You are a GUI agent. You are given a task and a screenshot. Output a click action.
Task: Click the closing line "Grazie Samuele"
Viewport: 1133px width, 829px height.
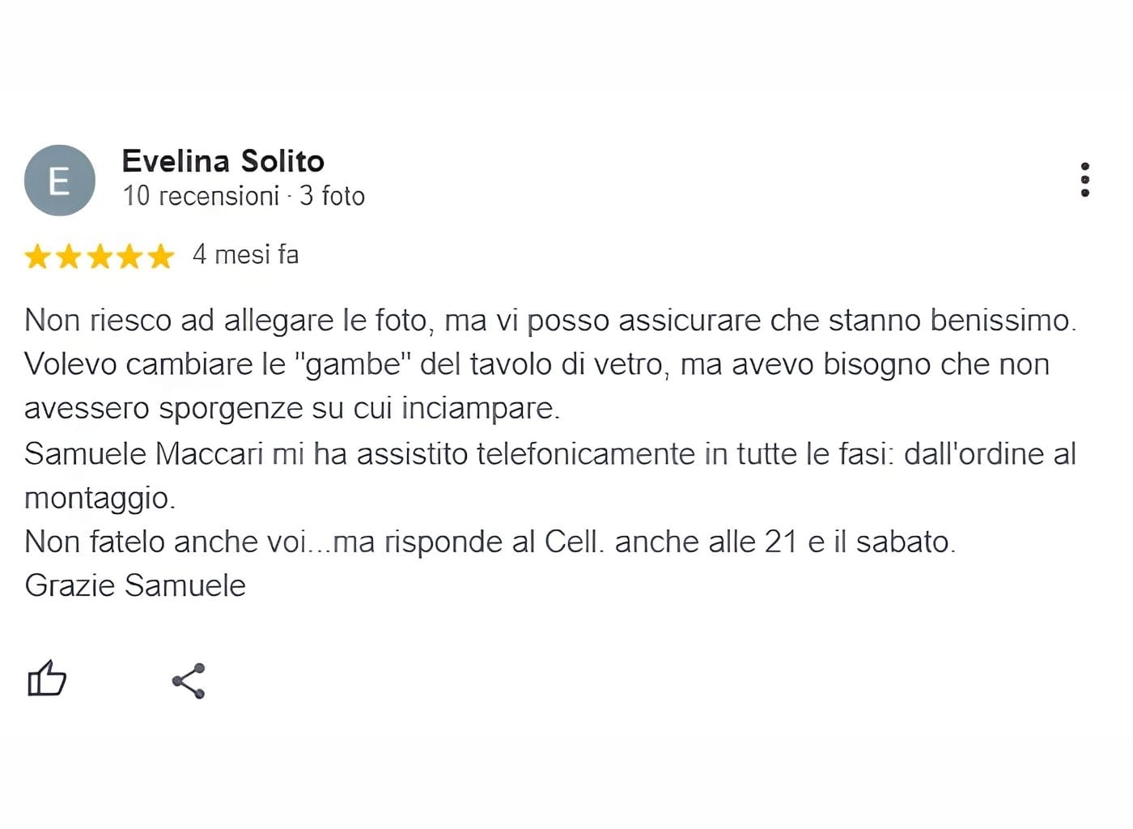(135, 585)
